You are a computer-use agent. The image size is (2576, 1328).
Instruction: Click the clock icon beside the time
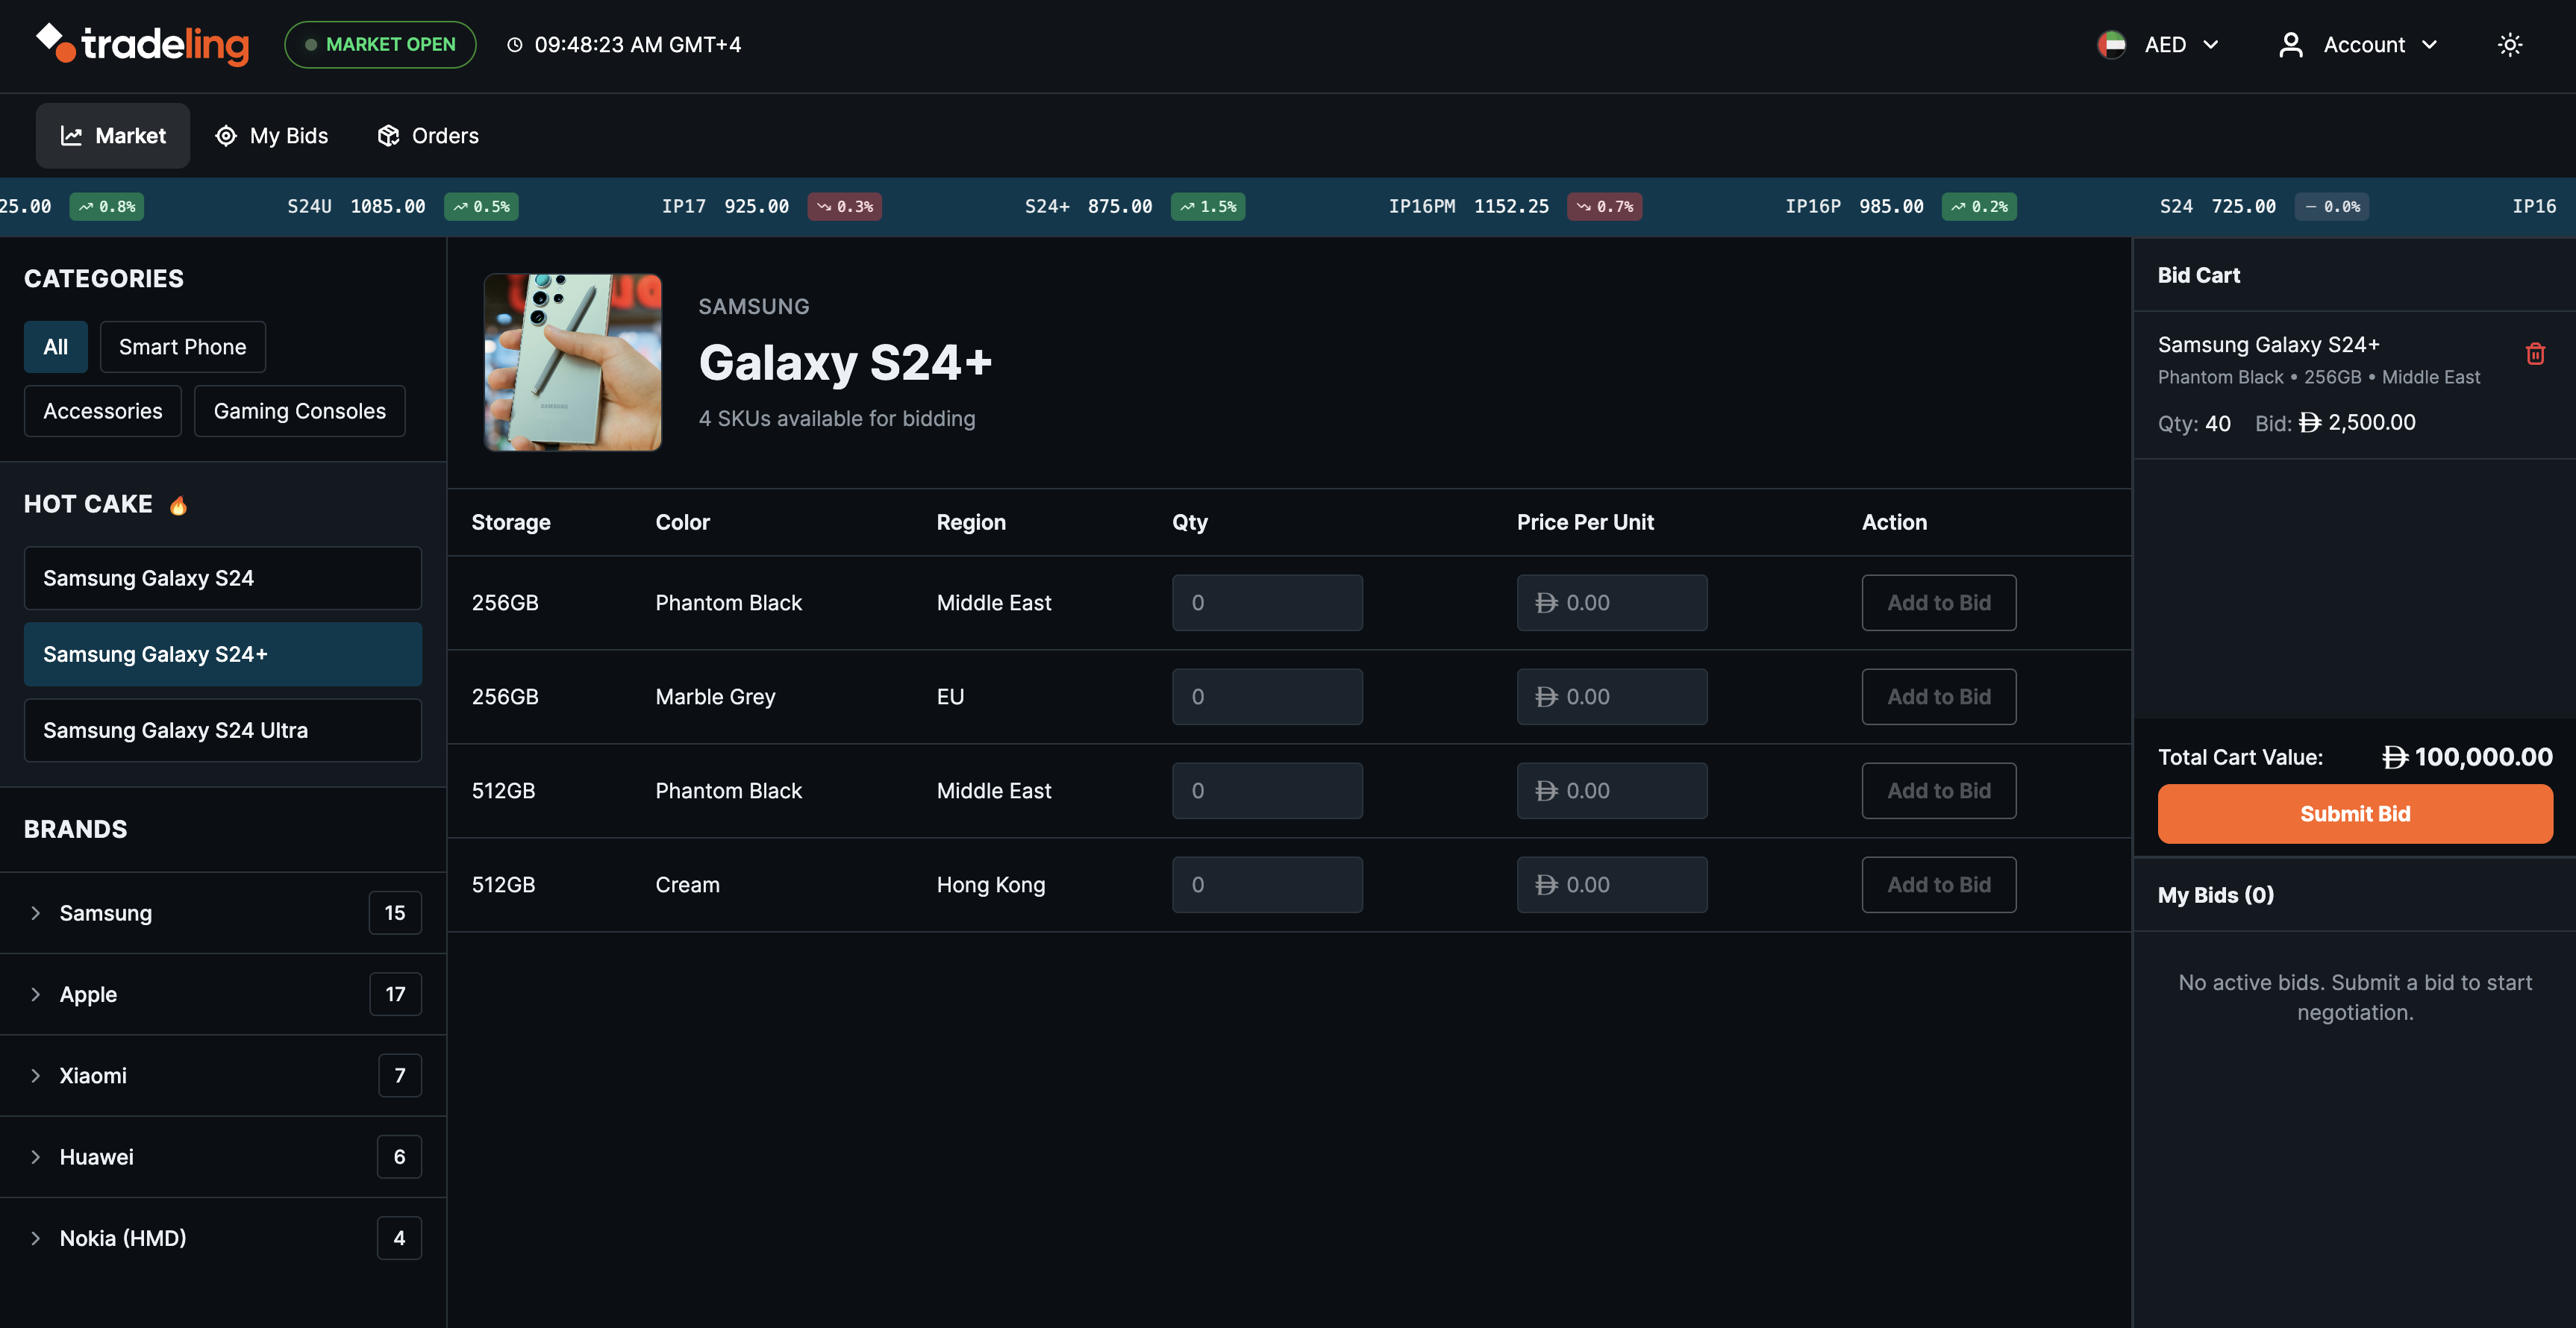[x=514, y=45]
